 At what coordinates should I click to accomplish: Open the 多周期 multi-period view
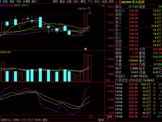point(26,2)
